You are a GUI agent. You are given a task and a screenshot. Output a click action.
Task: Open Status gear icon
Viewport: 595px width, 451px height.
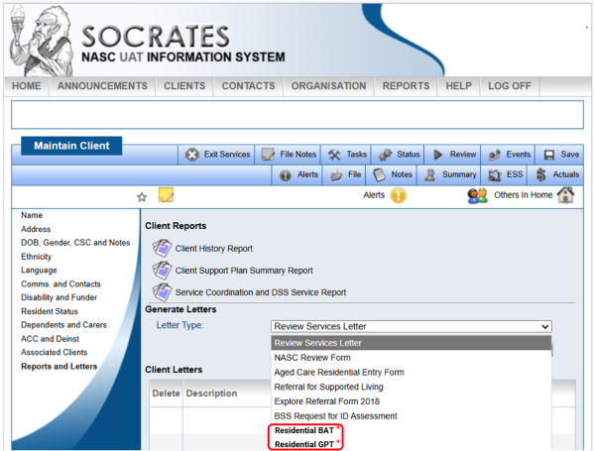tap(385, 155)
